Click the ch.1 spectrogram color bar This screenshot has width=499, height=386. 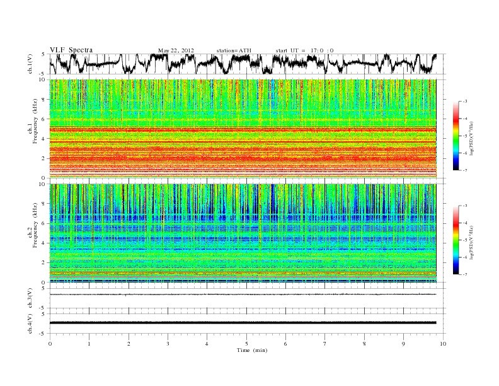pyautogui.click(x=456, y=136)
